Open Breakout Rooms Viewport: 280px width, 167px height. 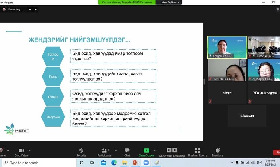tap(197, 150)
